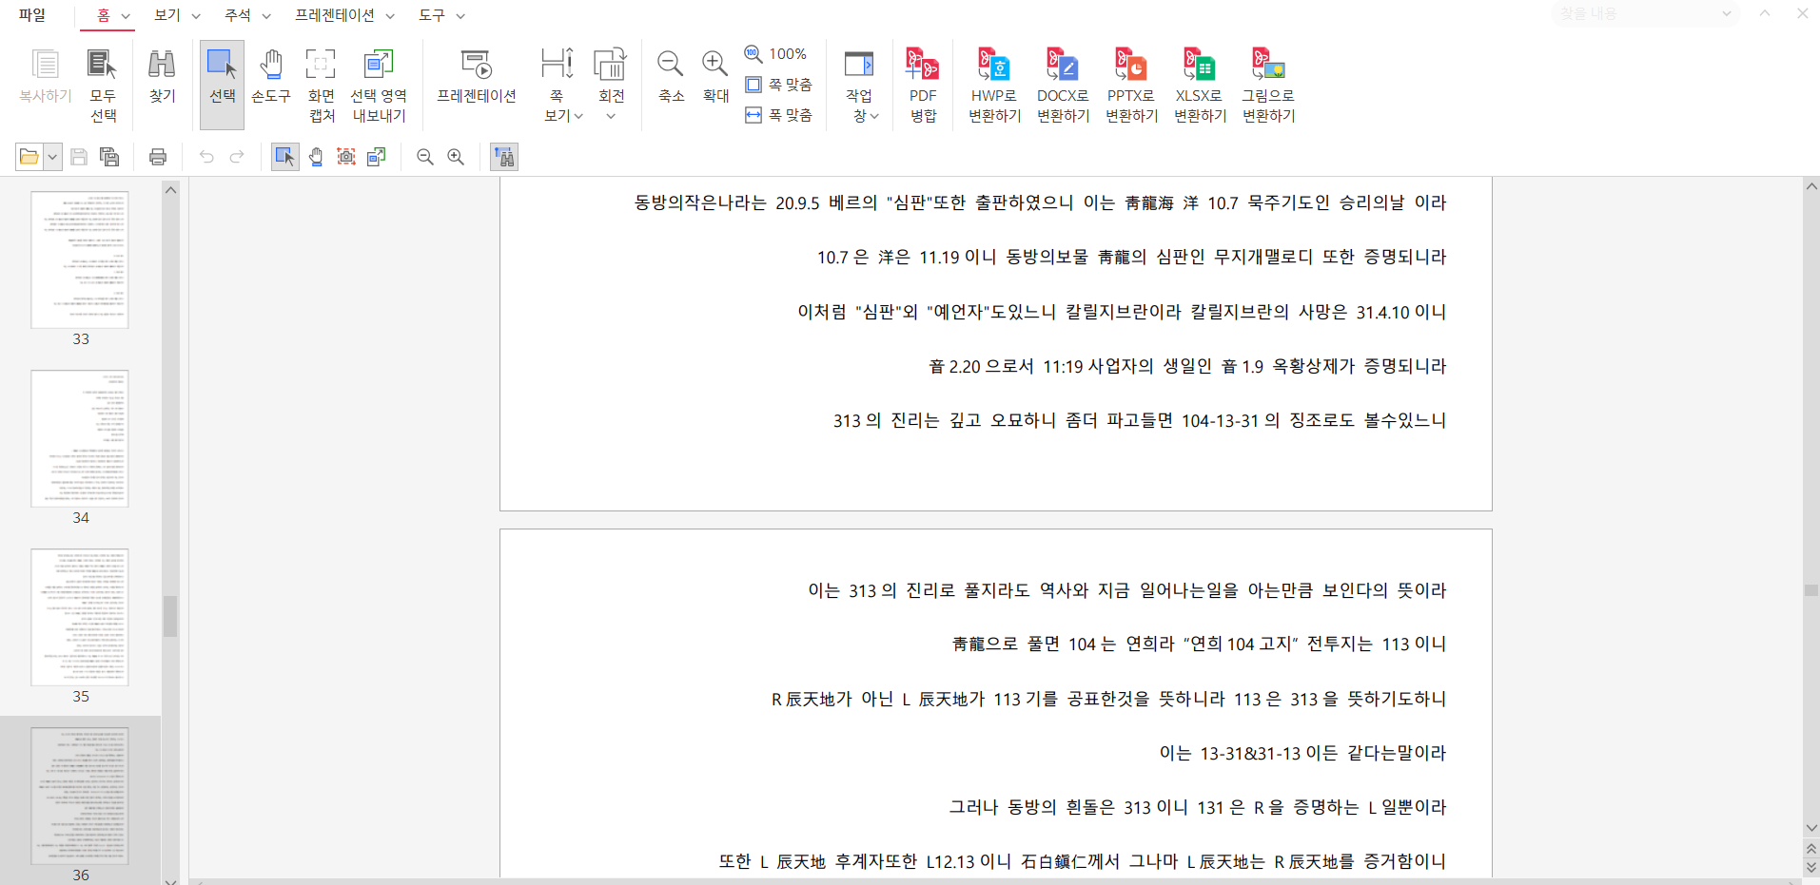Image resolution: width=1820 pixels, height=885 pixels.
Task: Click the DOCX로 변환하기 icon
Action: [1063, 84]
